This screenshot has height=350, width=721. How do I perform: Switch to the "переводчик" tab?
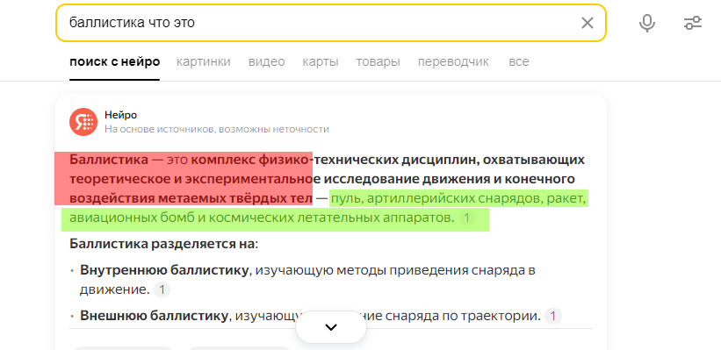(453, 61)
